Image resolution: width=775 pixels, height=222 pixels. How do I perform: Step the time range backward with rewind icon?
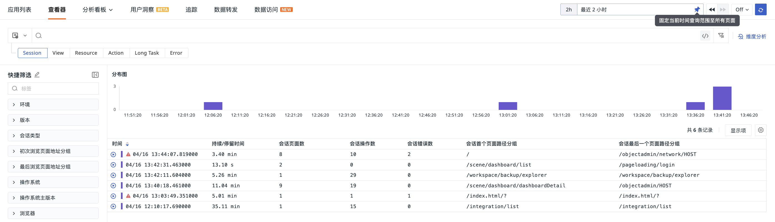click(712, 10)
